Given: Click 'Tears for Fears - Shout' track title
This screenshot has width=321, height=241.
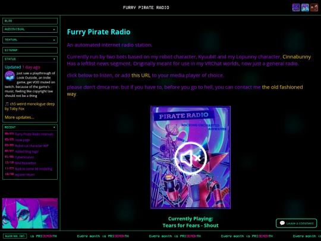Looking at the screenshot, I should pyautogui.click(x=191, y=226).
